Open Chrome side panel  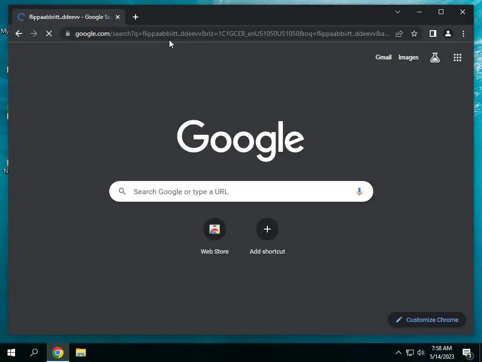point(433,33)
